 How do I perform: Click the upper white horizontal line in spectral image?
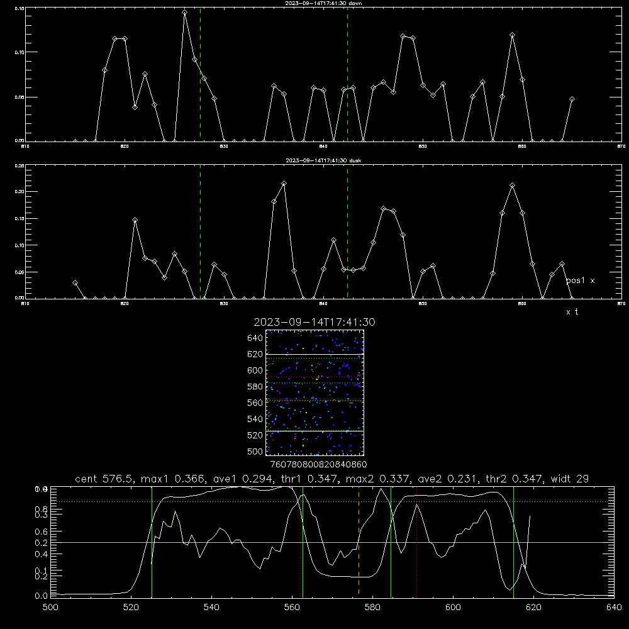click(x=315, y=354)
